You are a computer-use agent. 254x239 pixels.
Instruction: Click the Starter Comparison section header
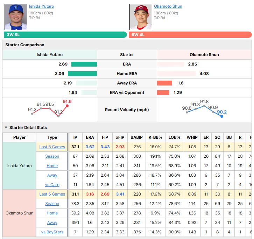[127, 45]
